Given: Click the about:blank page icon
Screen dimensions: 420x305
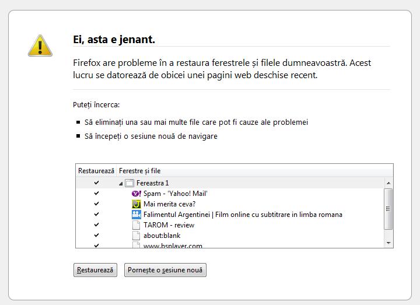Looking at the screenshot, I should pyautogui.click(x=136, y=236).
